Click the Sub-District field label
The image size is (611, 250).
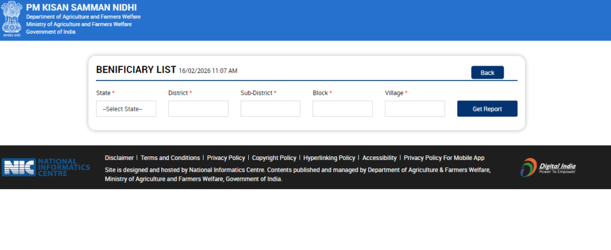click(258, 93)
